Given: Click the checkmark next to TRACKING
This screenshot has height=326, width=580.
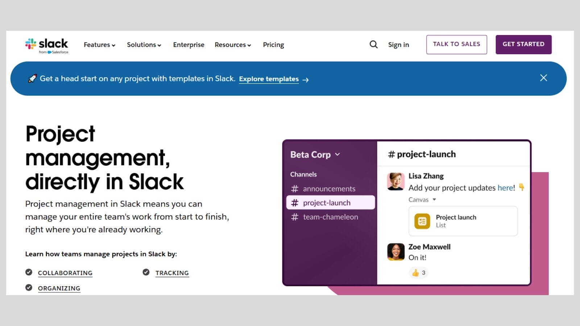Looking at the screenshot, I should coord(146,272).
